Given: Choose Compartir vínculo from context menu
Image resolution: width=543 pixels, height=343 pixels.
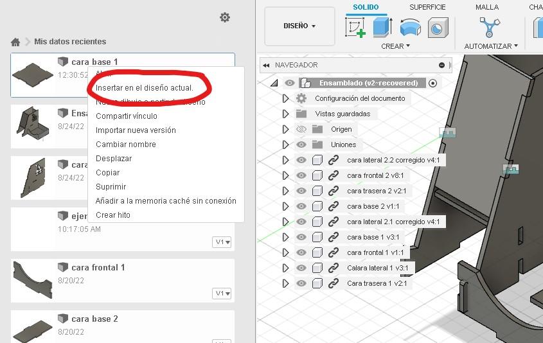Looking at the screenshot, I should pos(127,116).
